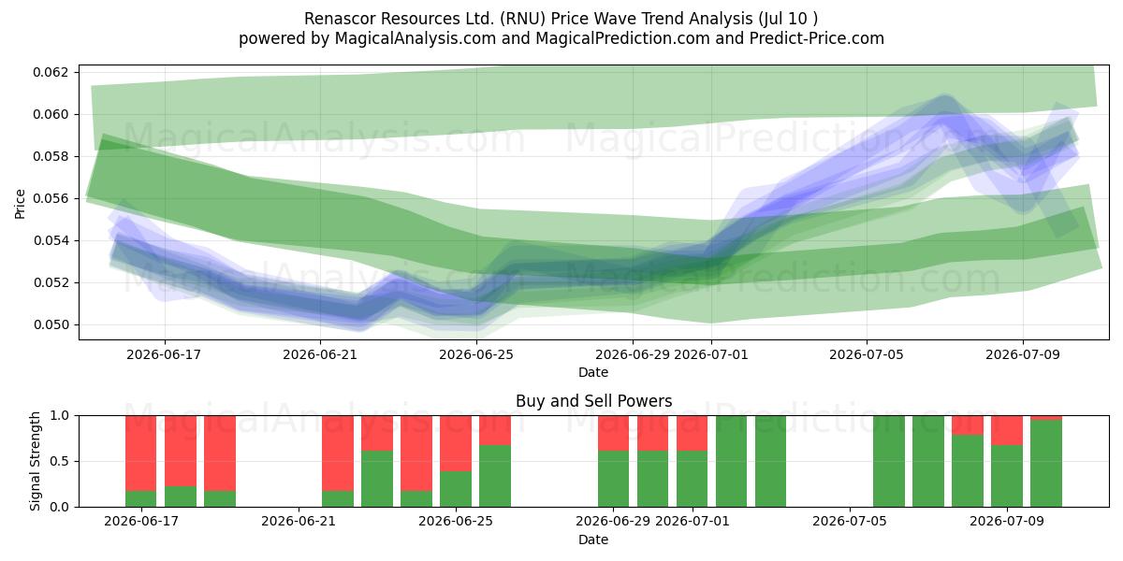
Task: Click 2026-06-17 date tick under price chart
Action: [x=165, y=354]
